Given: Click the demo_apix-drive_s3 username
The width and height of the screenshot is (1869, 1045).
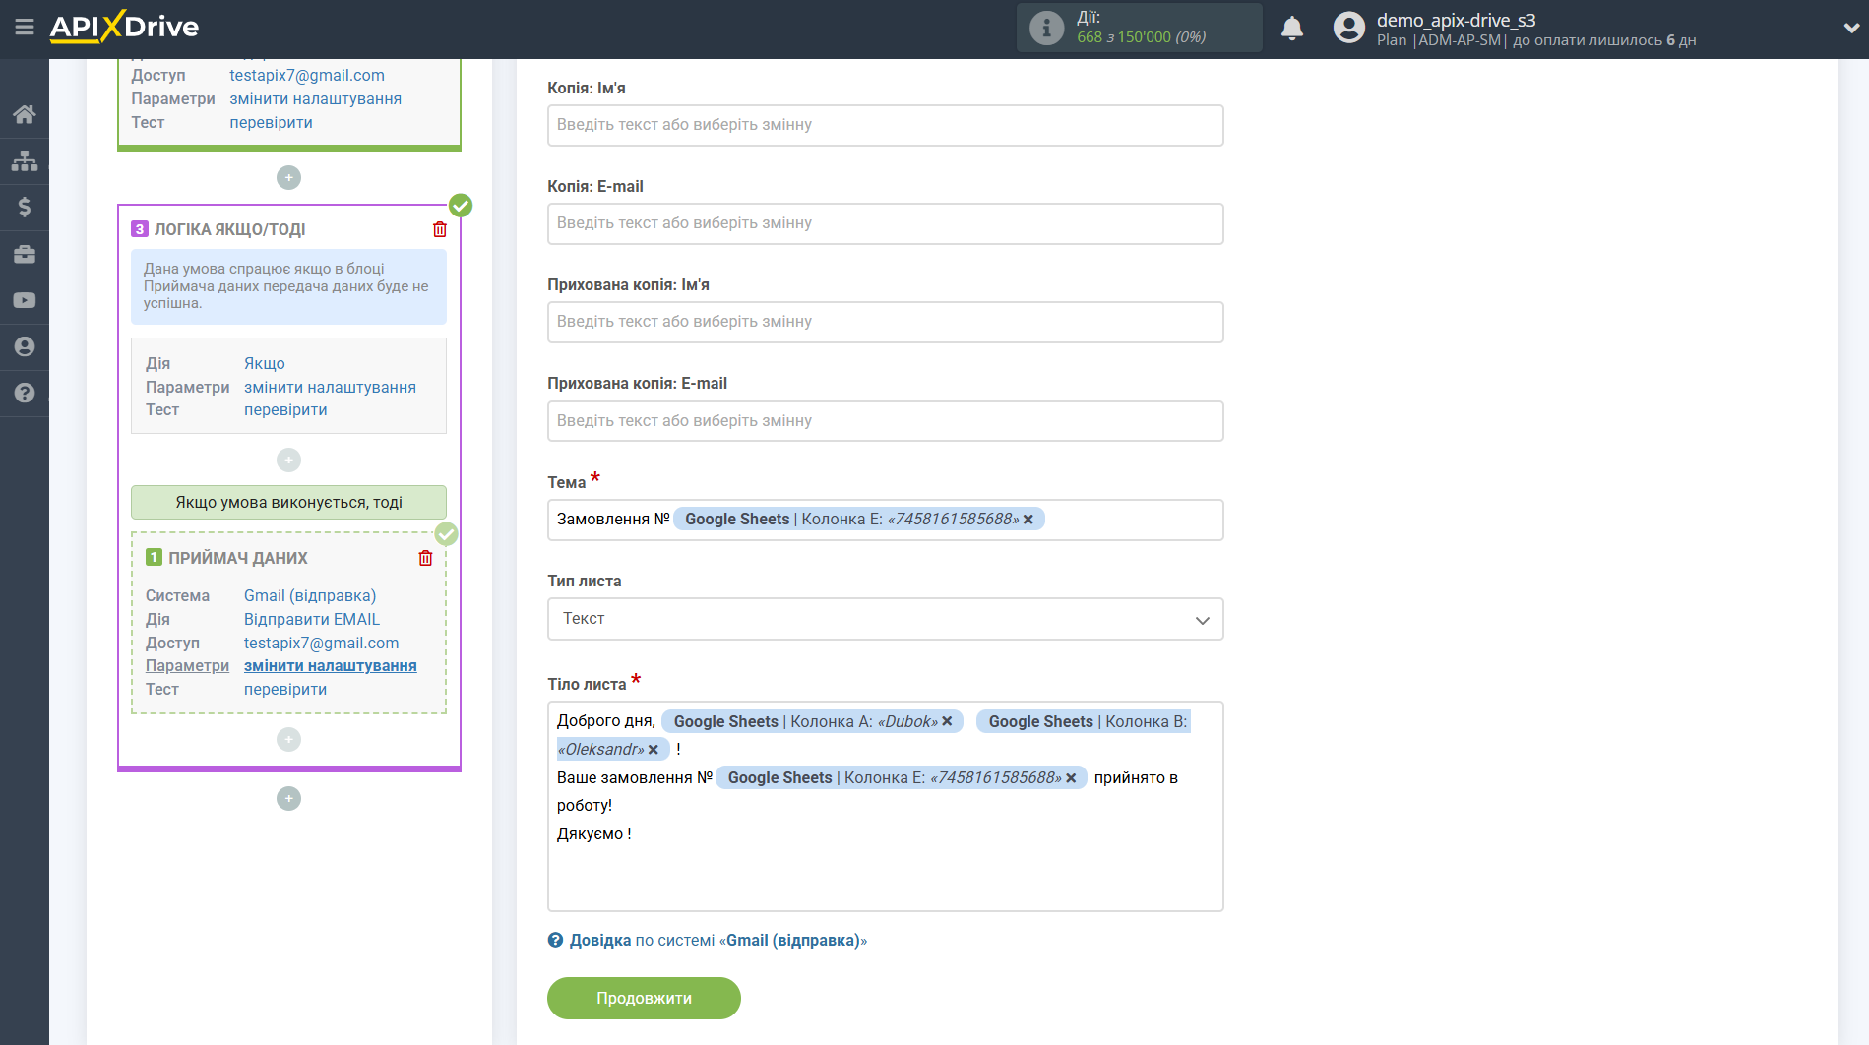Looking at the screenshot, I should [x=1456, y=20].
